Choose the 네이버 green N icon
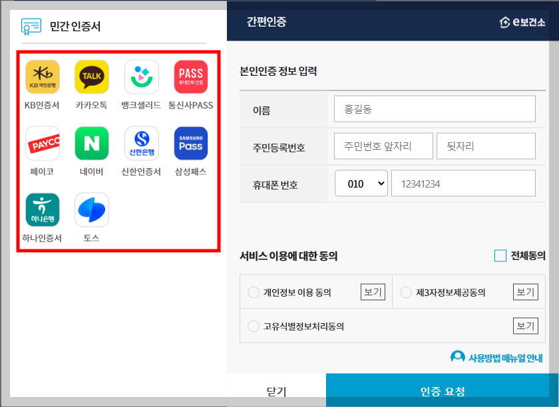This screenshot has height=407, width=559. [92, 143]
